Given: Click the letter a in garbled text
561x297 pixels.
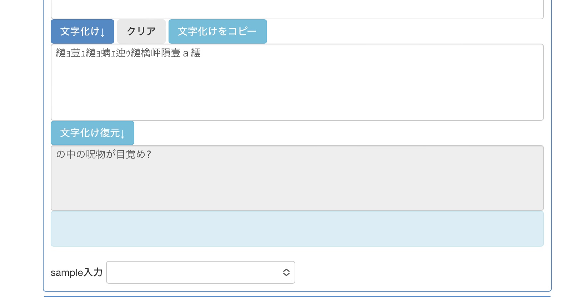Looking at the screenshot, I should point(185,54).
